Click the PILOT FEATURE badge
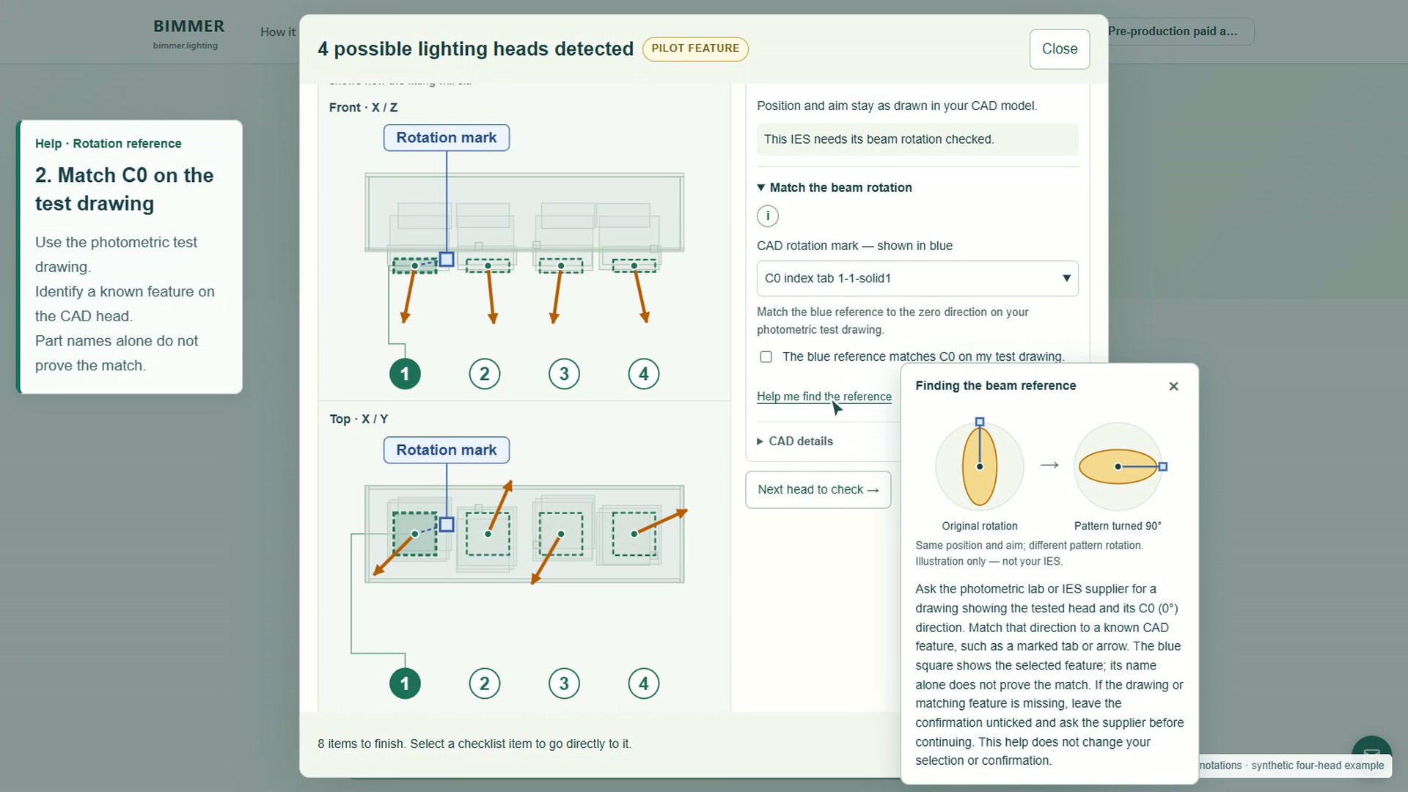The width and height of the screenshot is (1408, 792). [x=695, y=48]
